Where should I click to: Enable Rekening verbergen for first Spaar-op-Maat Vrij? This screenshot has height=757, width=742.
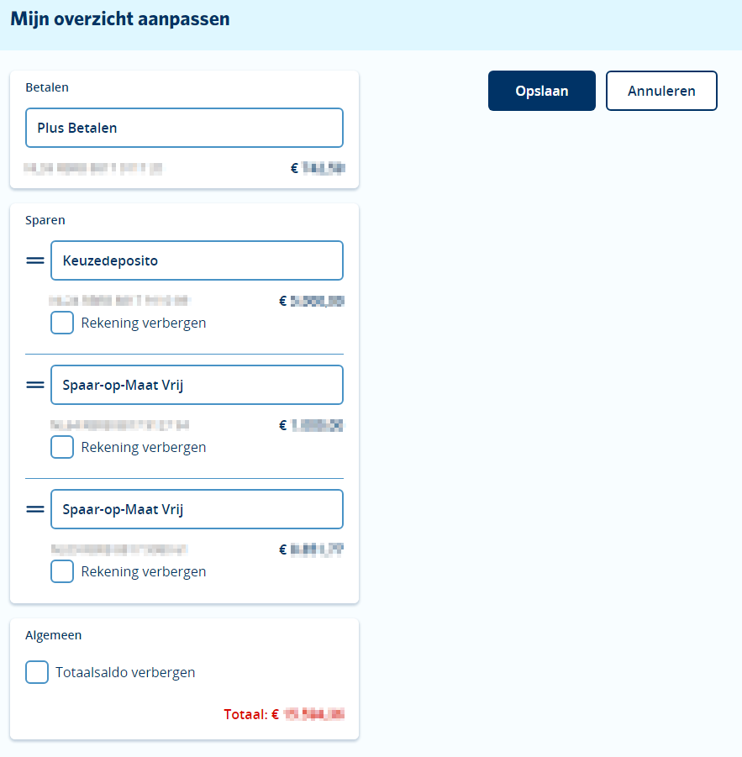[62, 447]
